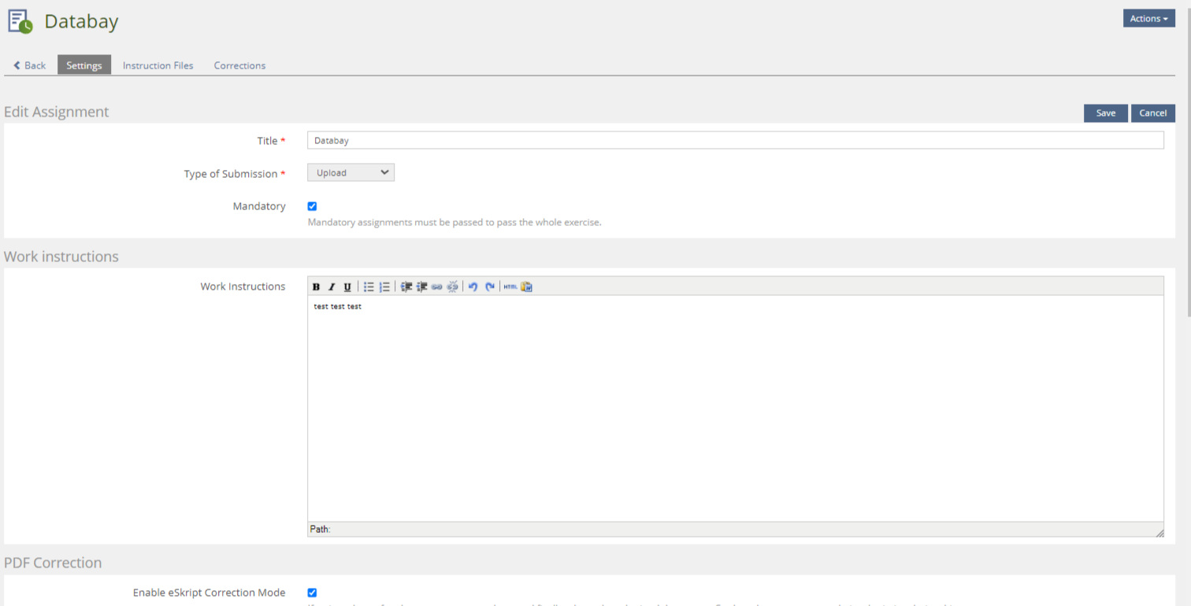Undo the last edit in the editor
The width and height of the screenshot is (1191, 606).
pos(473,287)
